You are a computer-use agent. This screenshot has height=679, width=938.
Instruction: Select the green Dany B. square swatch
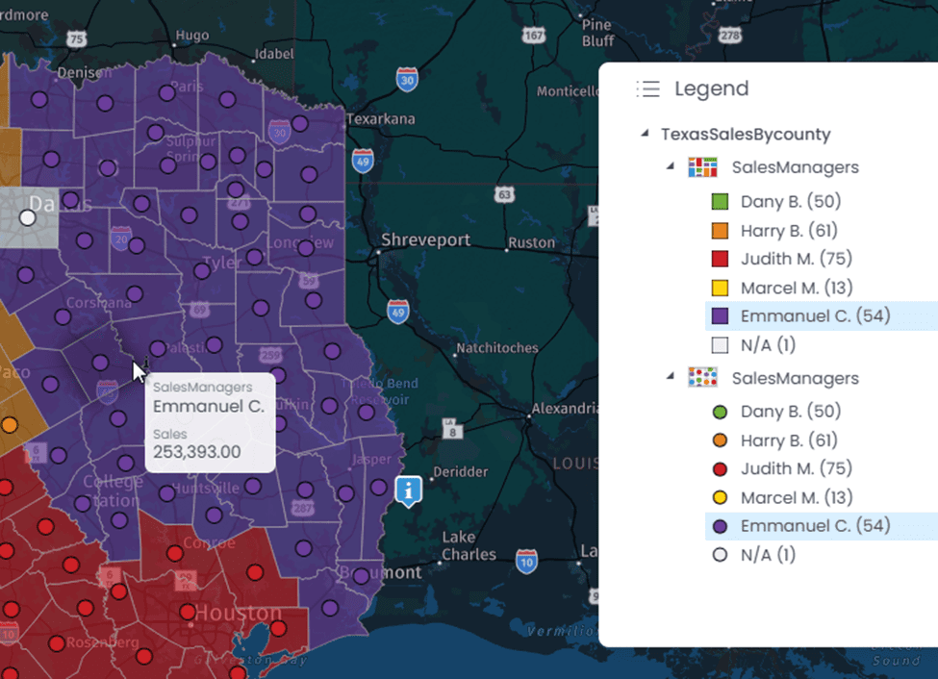tap(721, 202)
